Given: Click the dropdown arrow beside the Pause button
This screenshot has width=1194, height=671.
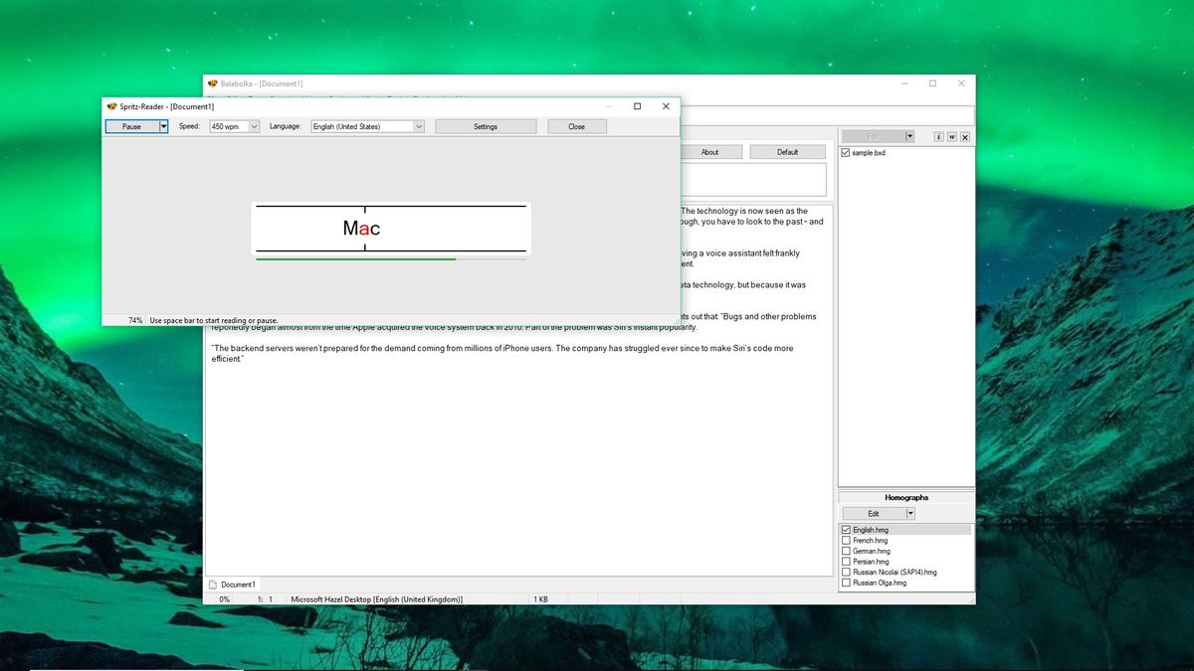Looking at the screenshot, I should pyautogui.click(x=163, y=126).
